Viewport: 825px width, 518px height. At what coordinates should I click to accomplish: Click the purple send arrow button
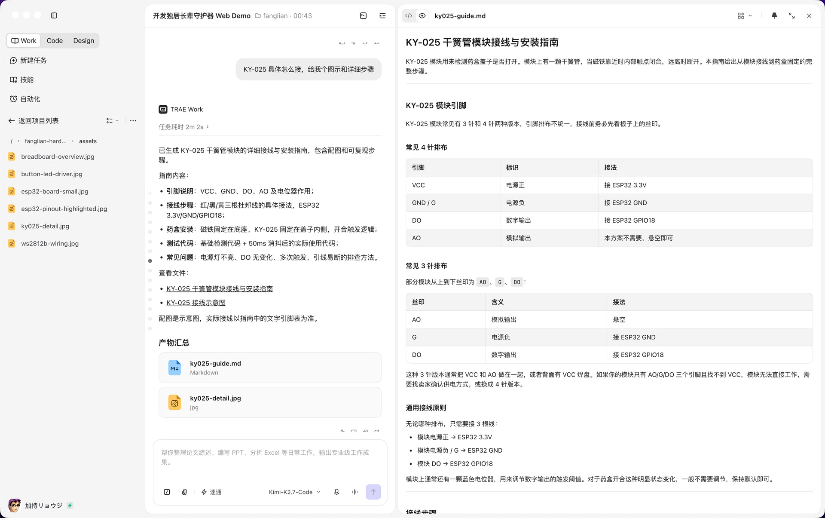click(373, 492)
